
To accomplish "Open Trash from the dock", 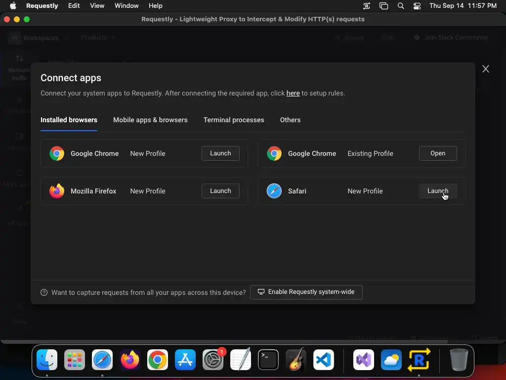I will point(459,360).
